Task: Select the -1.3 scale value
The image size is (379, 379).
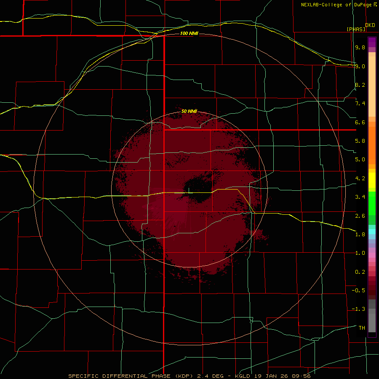Action: tap(358, 309)
